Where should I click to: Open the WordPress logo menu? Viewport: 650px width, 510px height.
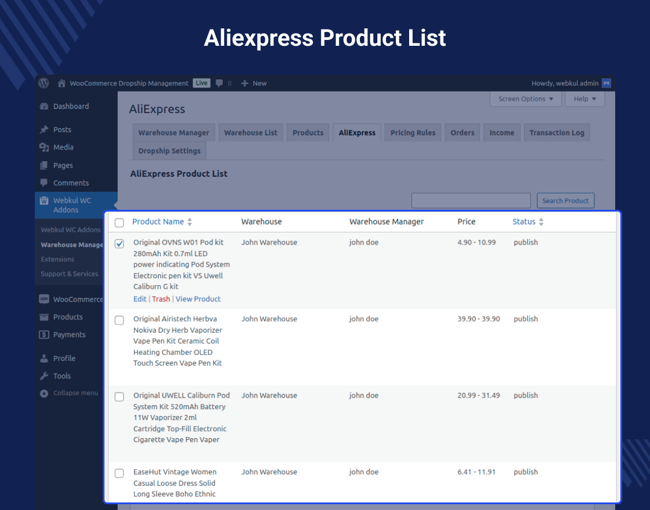click(44, 83)
